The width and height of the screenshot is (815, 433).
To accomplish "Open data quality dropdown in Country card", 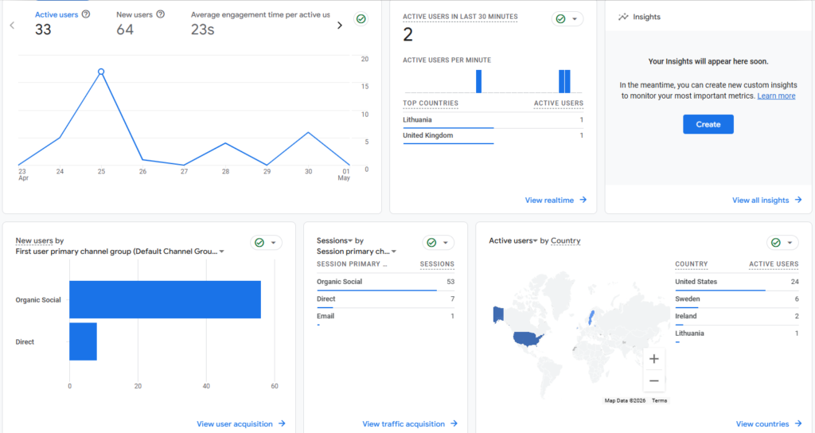I will 782,243.
